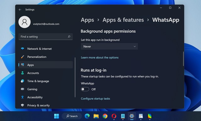Click the Accessibility figure icon
The width and height of the screenshot is (201, 121).
22,97
